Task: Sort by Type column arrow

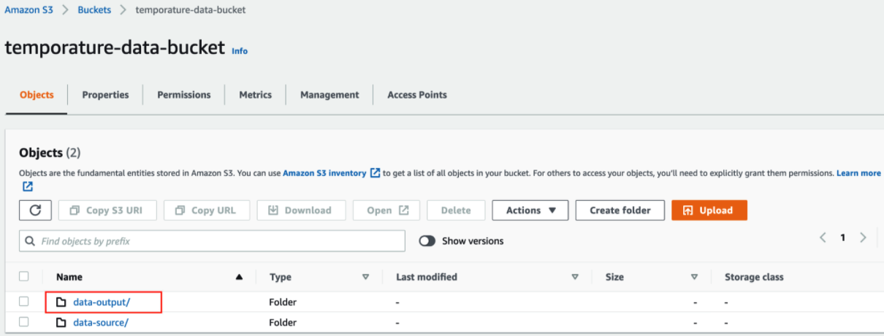Action: (365, 278)
